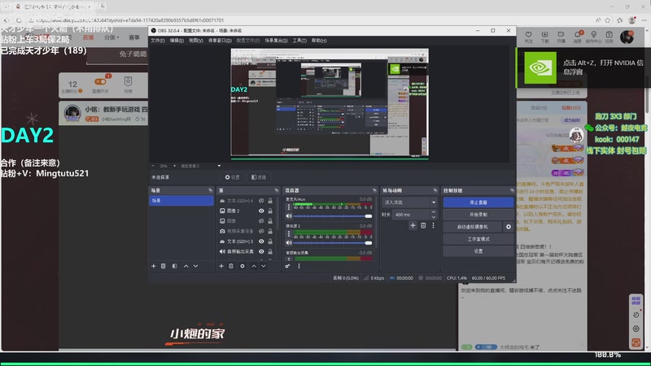Open the 帮助(H) menu in OBS

tap(319, 41)
